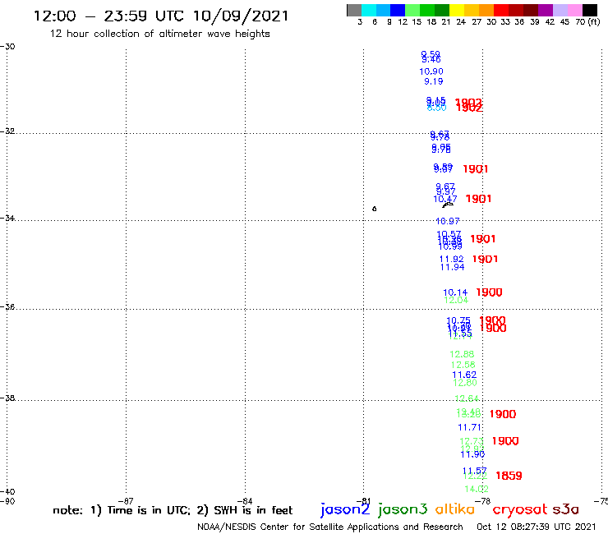This screenshot has height=534, width=608.
Task: Click the cryosat satellite legend label
Action: 519,509
